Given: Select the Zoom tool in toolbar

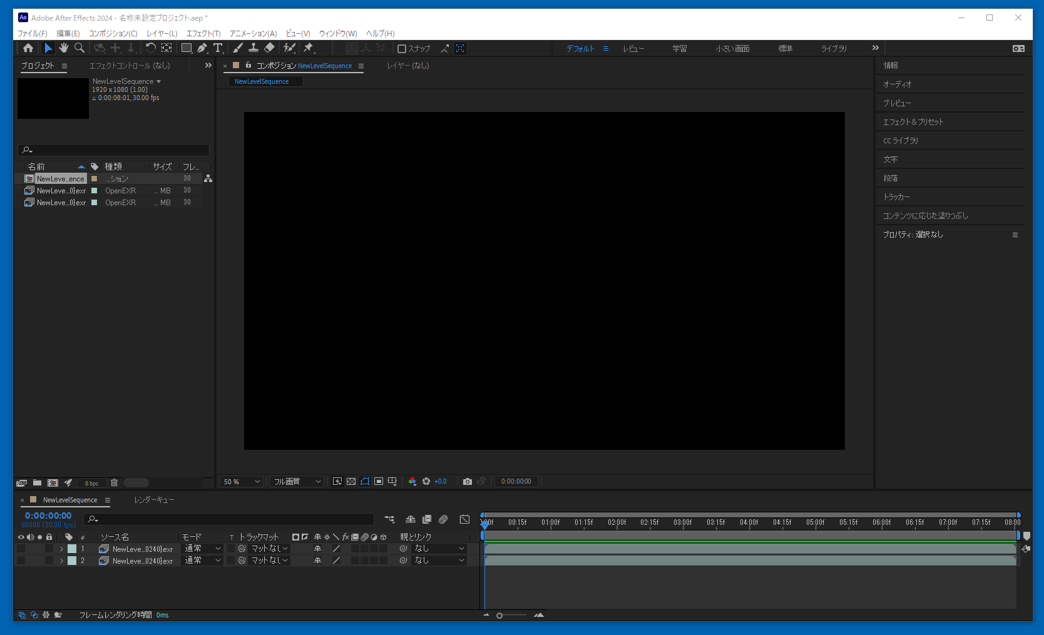Looking at the screenshot, I should (x=79, y=48).
